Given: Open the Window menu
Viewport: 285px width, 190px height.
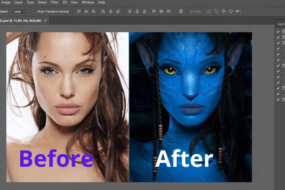Looking at the screenshot, I should click(88, 2).
